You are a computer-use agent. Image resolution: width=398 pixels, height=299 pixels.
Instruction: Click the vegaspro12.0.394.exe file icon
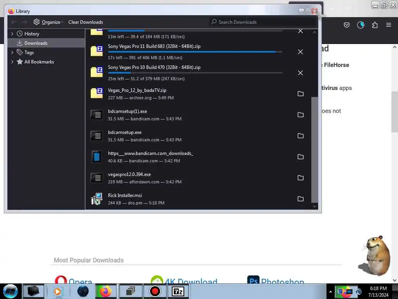click(97, 178)
